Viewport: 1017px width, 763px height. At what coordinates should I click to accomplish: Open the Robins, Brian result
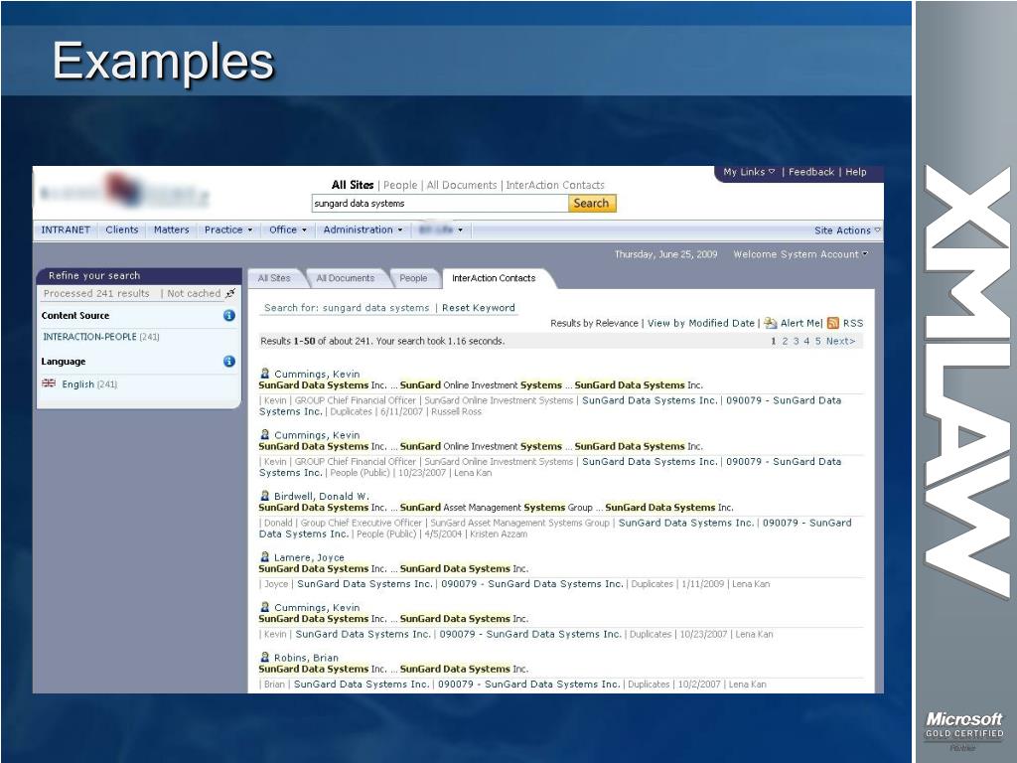(x=306, y=658)
